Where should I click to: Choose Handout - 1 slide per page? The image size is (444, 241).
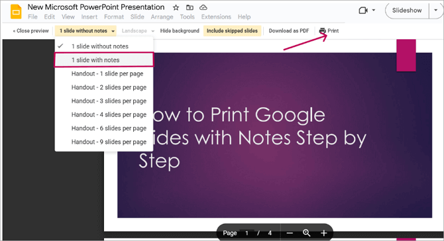tap(104, 74)
